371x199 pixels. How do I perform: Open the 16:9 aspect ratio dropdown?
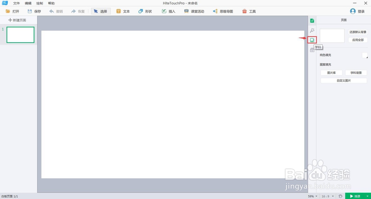click(328, 196)
